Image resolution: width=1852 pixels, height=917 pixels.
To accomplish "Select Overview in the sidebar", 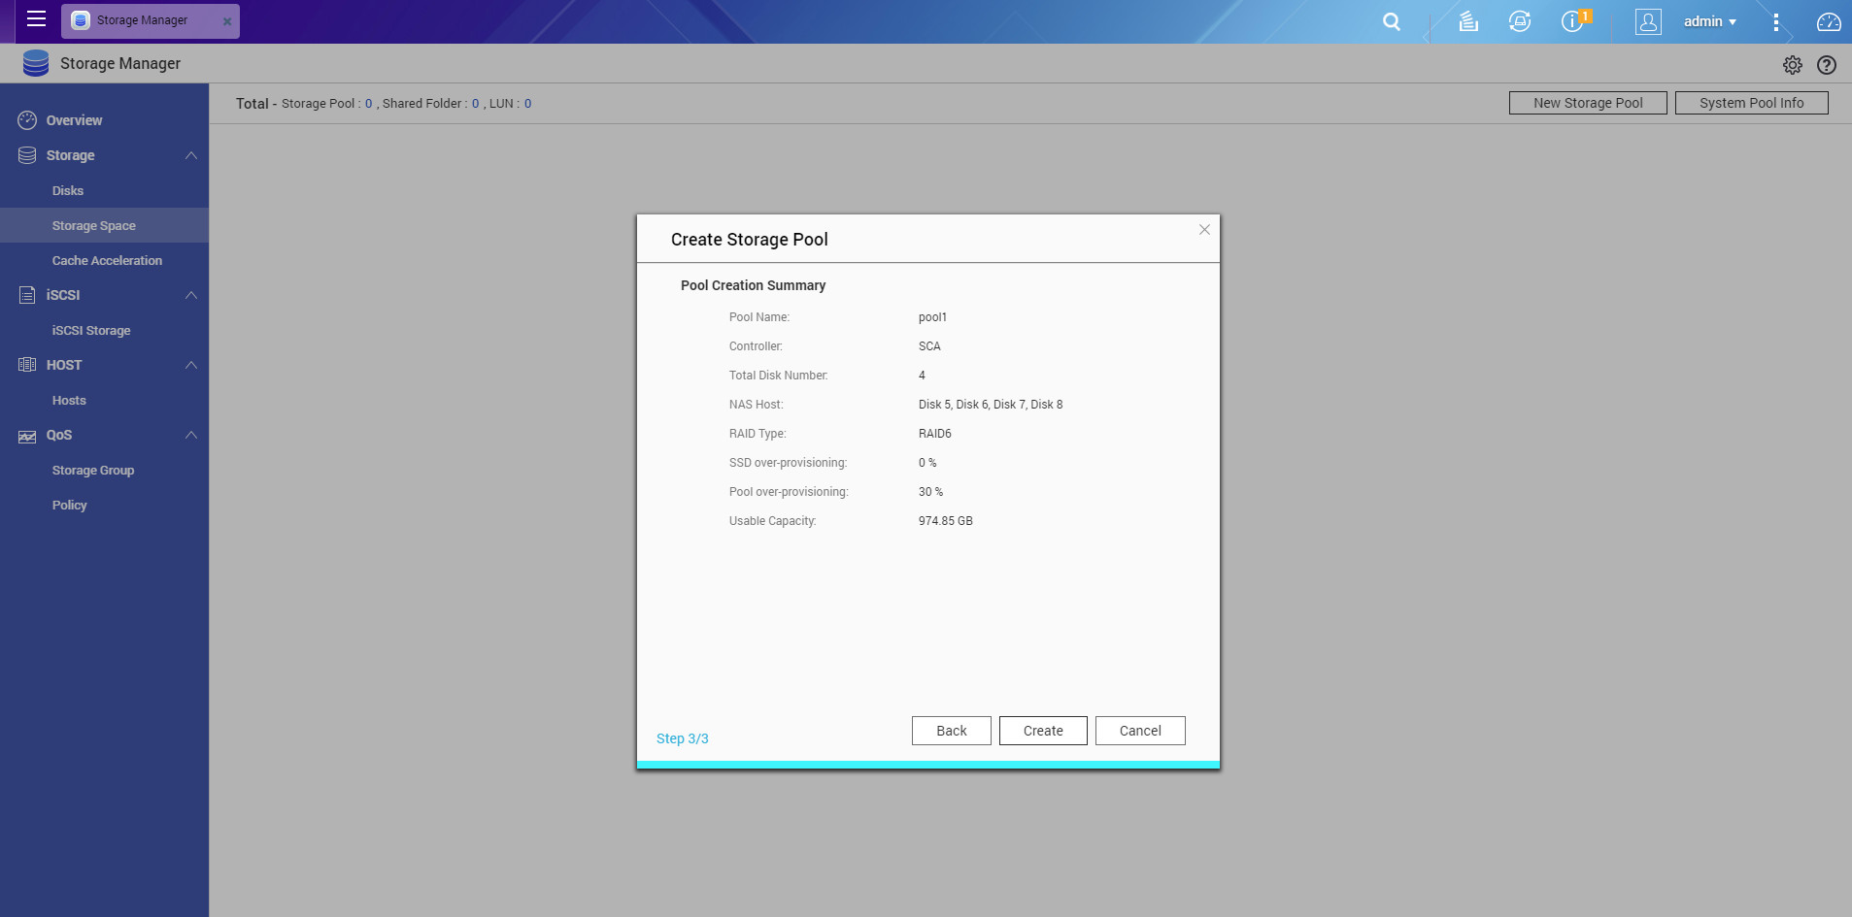I will (74, 120).
